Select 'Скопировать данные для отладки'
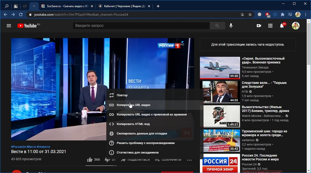311x173 pixels. click(155, 134)
